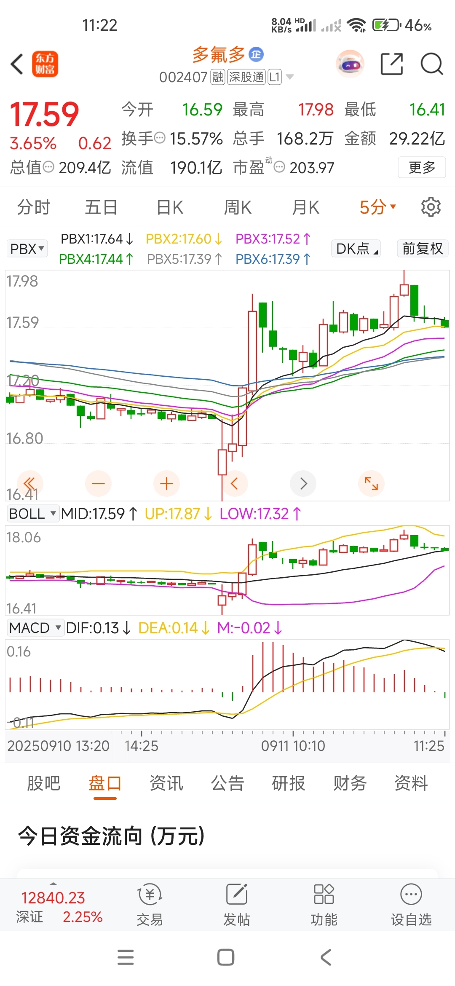The width and height of the screenshot is (455, 986).
Task: Go back with the top-left arrow
Action: (x=17, y=64)
